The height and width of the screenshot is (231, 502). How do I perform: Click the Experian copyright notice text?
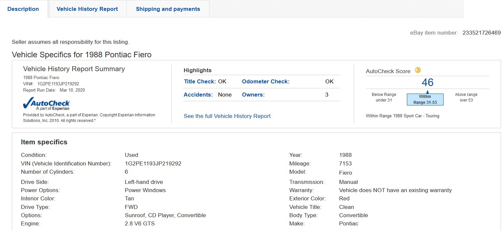point(89,118)
